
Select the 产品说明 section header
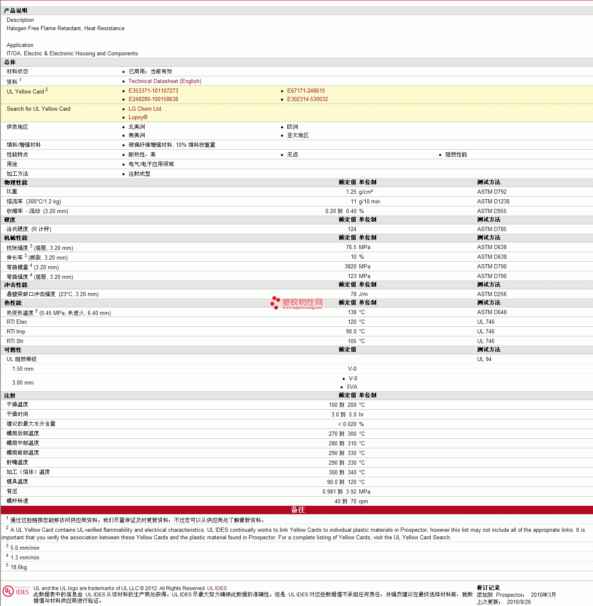coord(16,10)
